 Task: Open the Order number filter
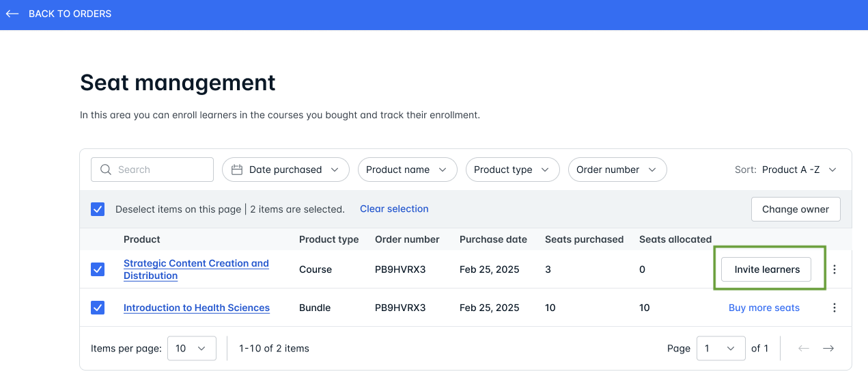coord(617,170)
